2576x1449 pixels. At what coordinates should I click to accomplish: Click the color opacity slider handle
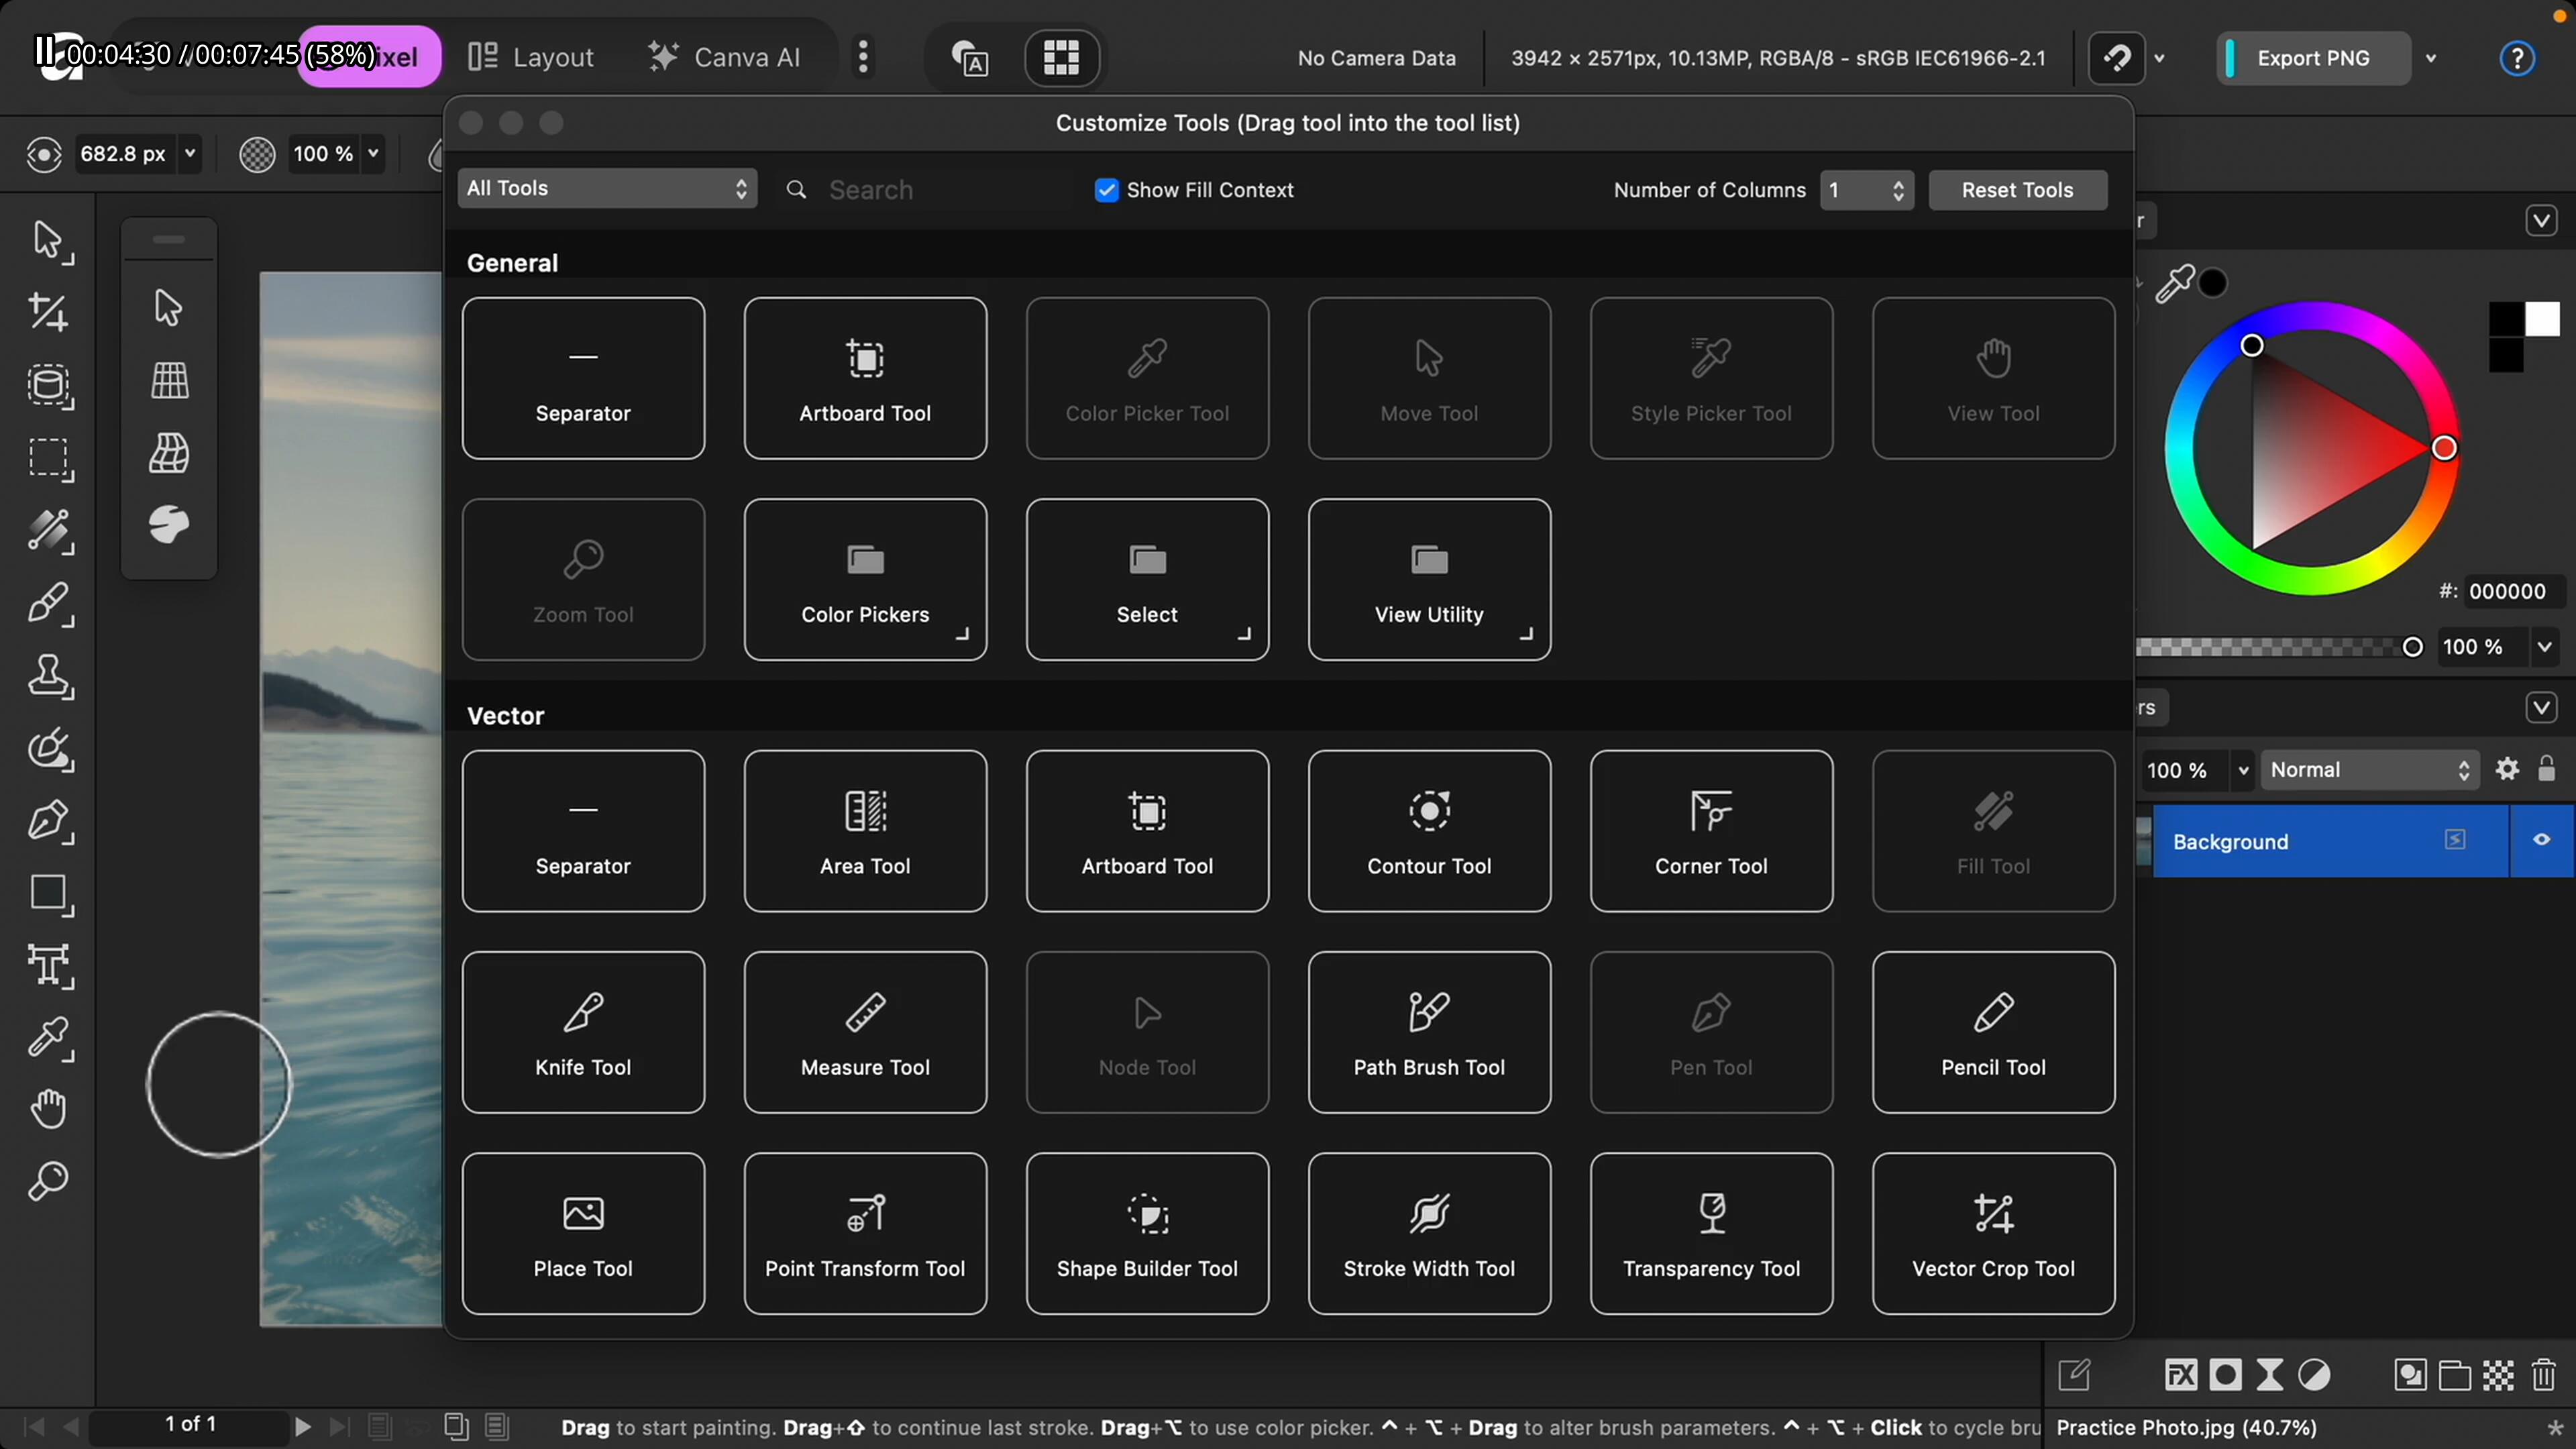pos(2412,647)
